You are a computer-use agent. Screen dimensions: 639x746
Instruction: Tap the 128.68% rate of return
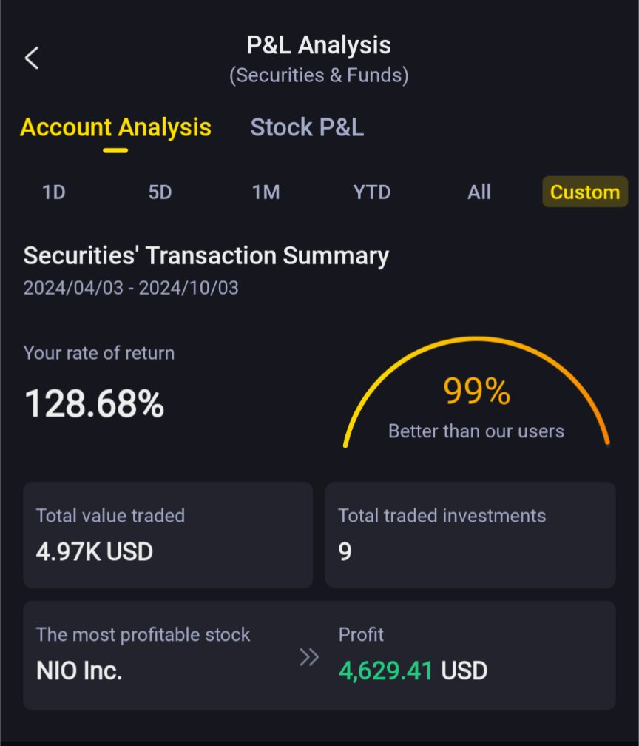tap(95, 404)
